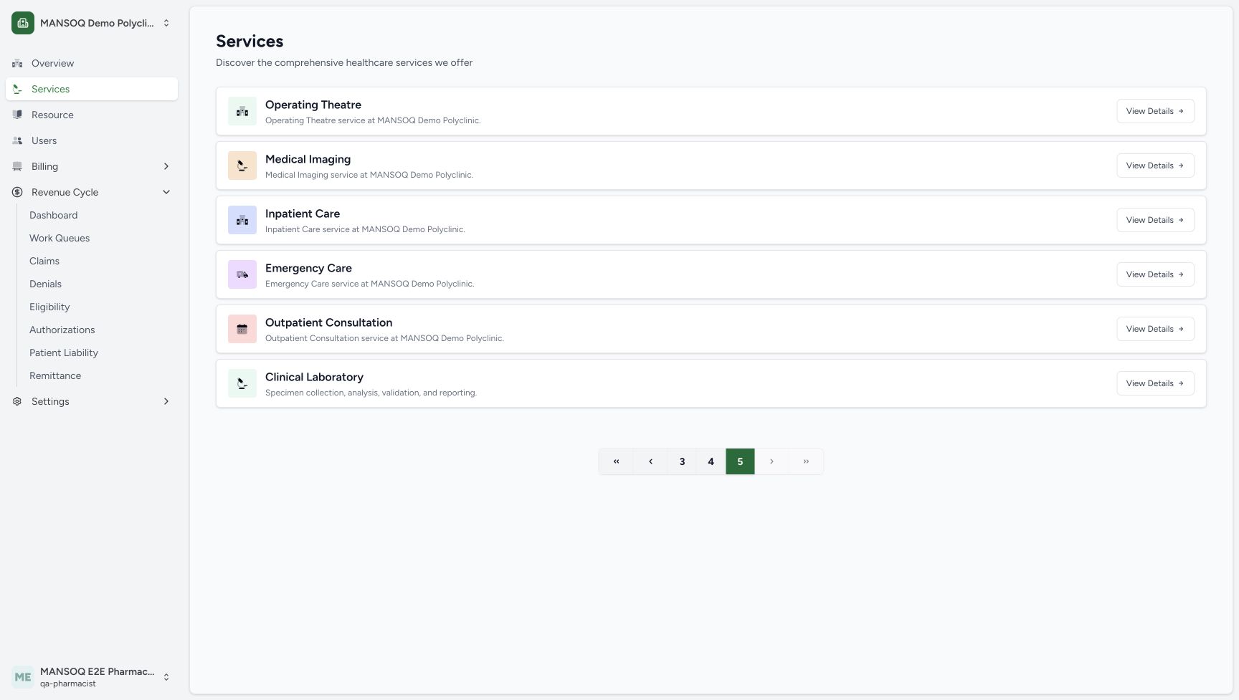Click the Medical Imaging service icon
This screenshot has height=700, width=1239.
point(242,166)
